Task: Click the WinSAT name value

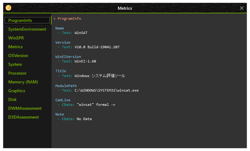Action: pyautogui.click(x=81, y=33)
